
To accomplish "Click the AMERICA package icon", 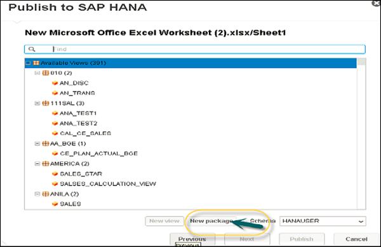I will click(x=46, y=164).
